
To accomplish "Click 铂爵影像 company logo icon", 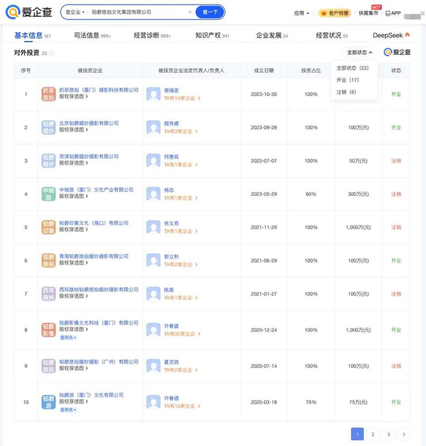I will (x=48, y=330).
